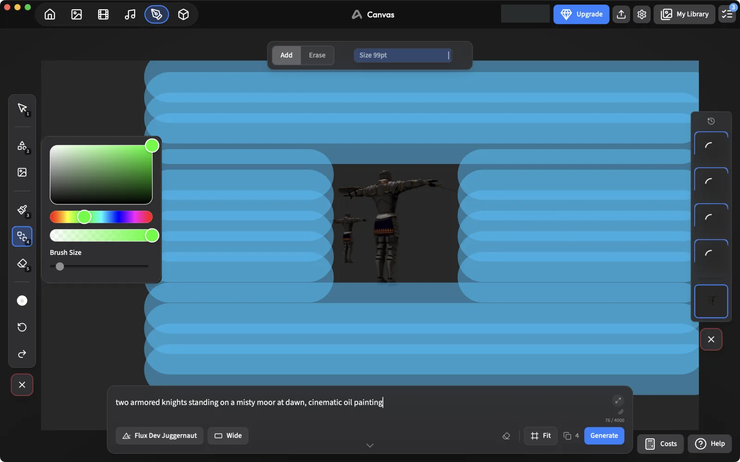Click the upload/share icon
Screen dimensions: 740x462
click(x=622, y=14)
